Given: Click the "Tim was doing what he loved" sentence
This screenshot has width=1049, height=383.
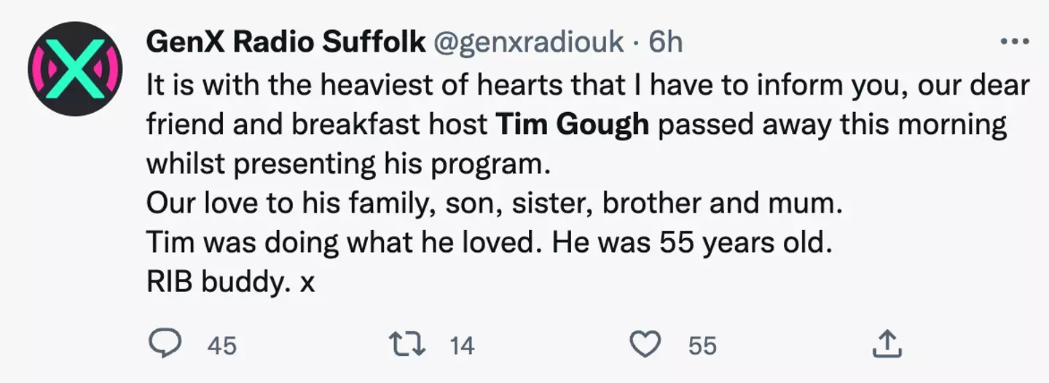Looking at the screenshot, I should pyautogui.click(x=345, y=242).
